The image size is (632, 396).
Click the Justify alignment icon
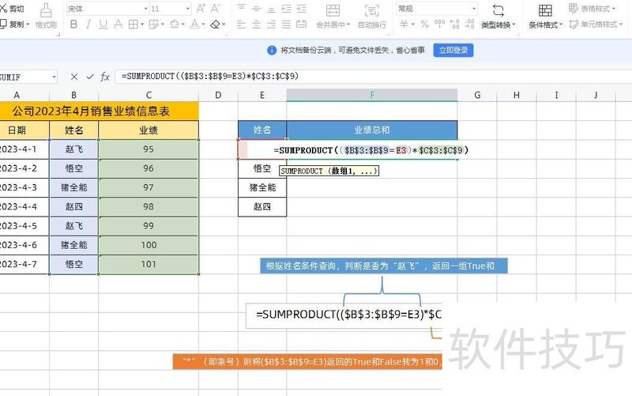pos(286,25)
